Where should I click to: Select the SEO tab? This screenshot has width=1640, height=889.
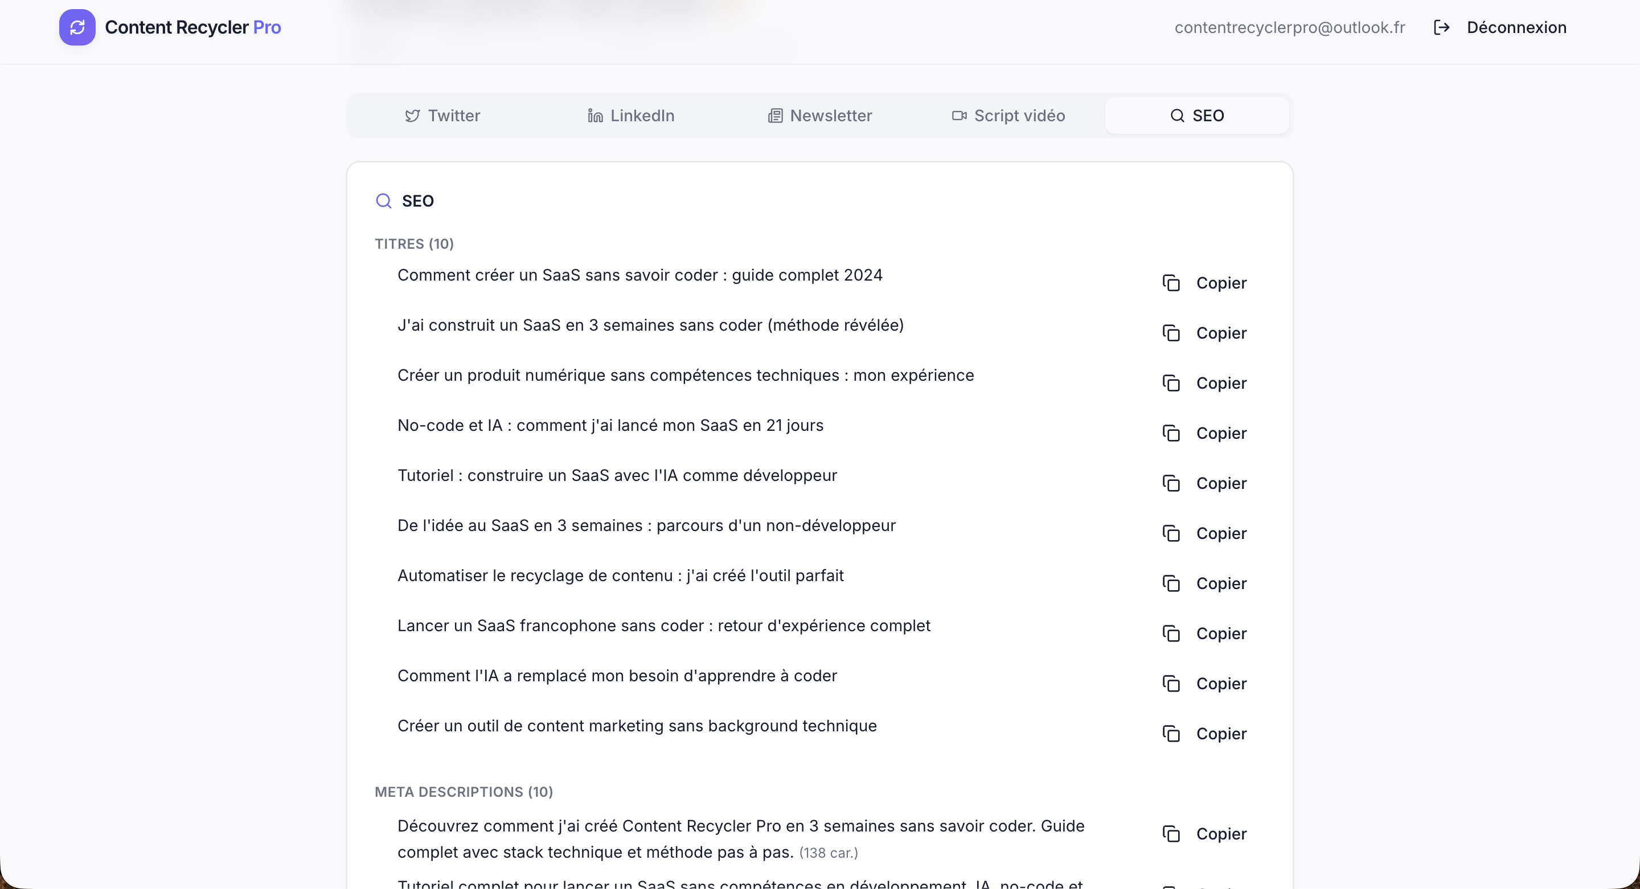pyautogui.click(x=1197, y=116)
